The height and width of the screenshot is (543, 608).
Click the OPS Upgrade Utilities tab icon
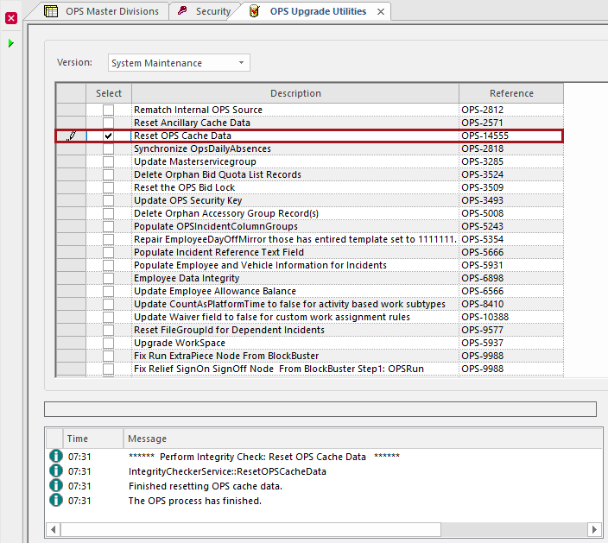point(254,11)
